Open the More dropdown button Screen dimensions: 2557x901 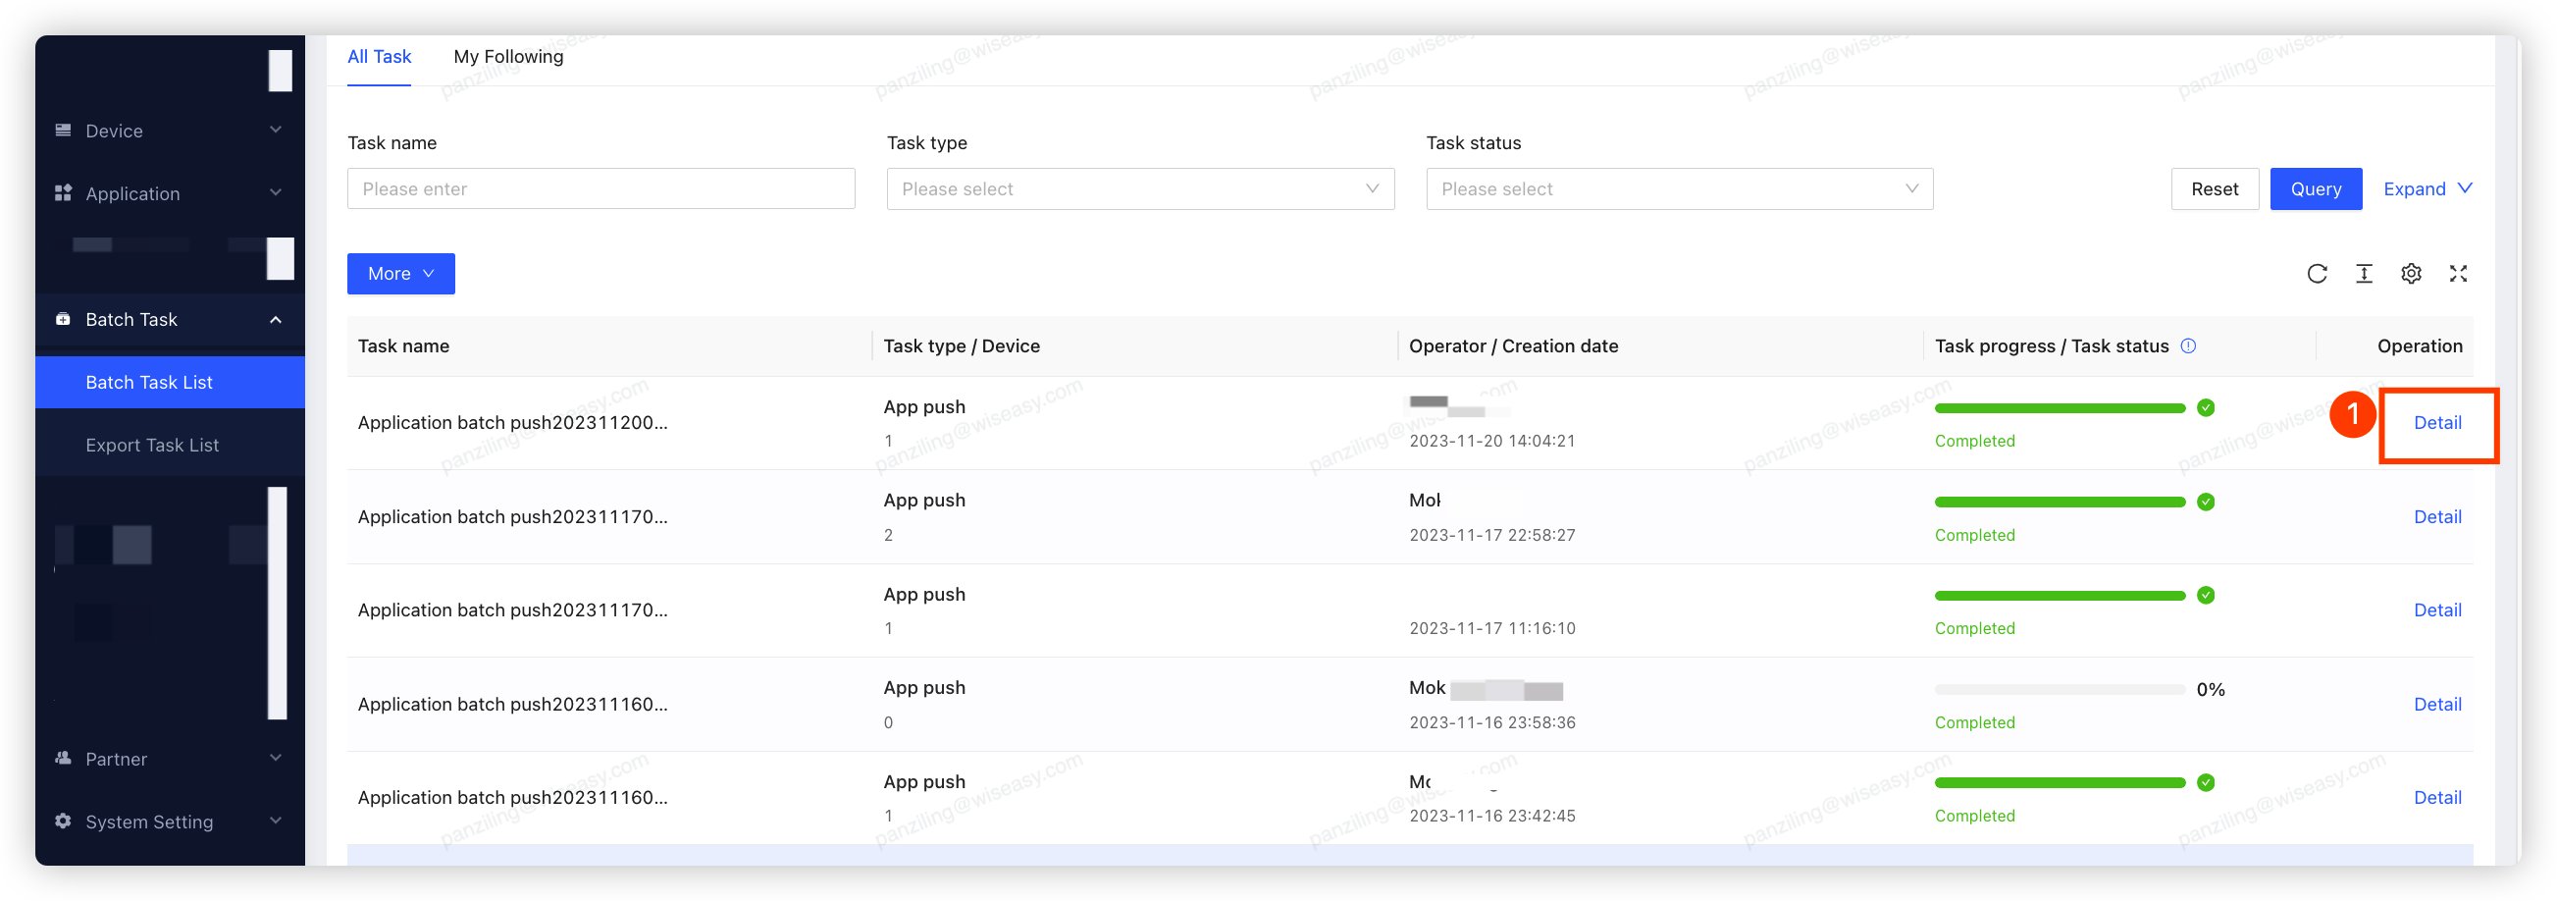click(x=401, y=274)
